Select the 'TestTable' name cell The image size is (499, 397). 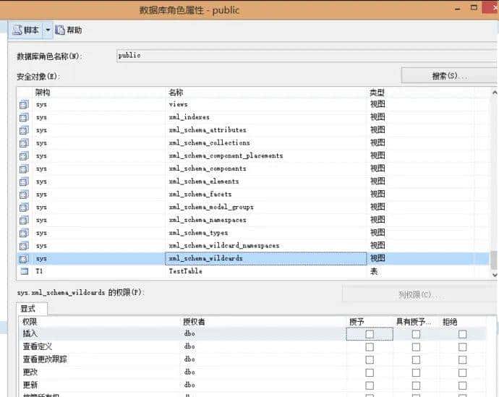click(x=186, y=271)
